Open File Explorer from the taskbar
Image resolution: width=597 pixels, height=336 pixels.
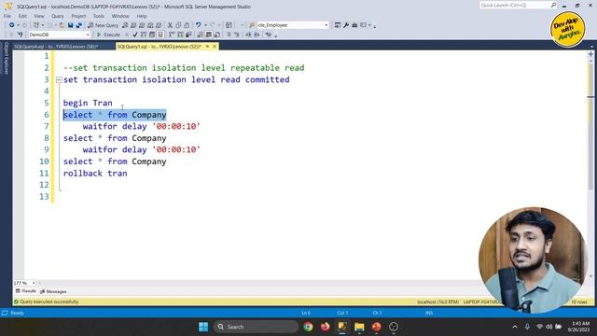[x=359, y=327]
